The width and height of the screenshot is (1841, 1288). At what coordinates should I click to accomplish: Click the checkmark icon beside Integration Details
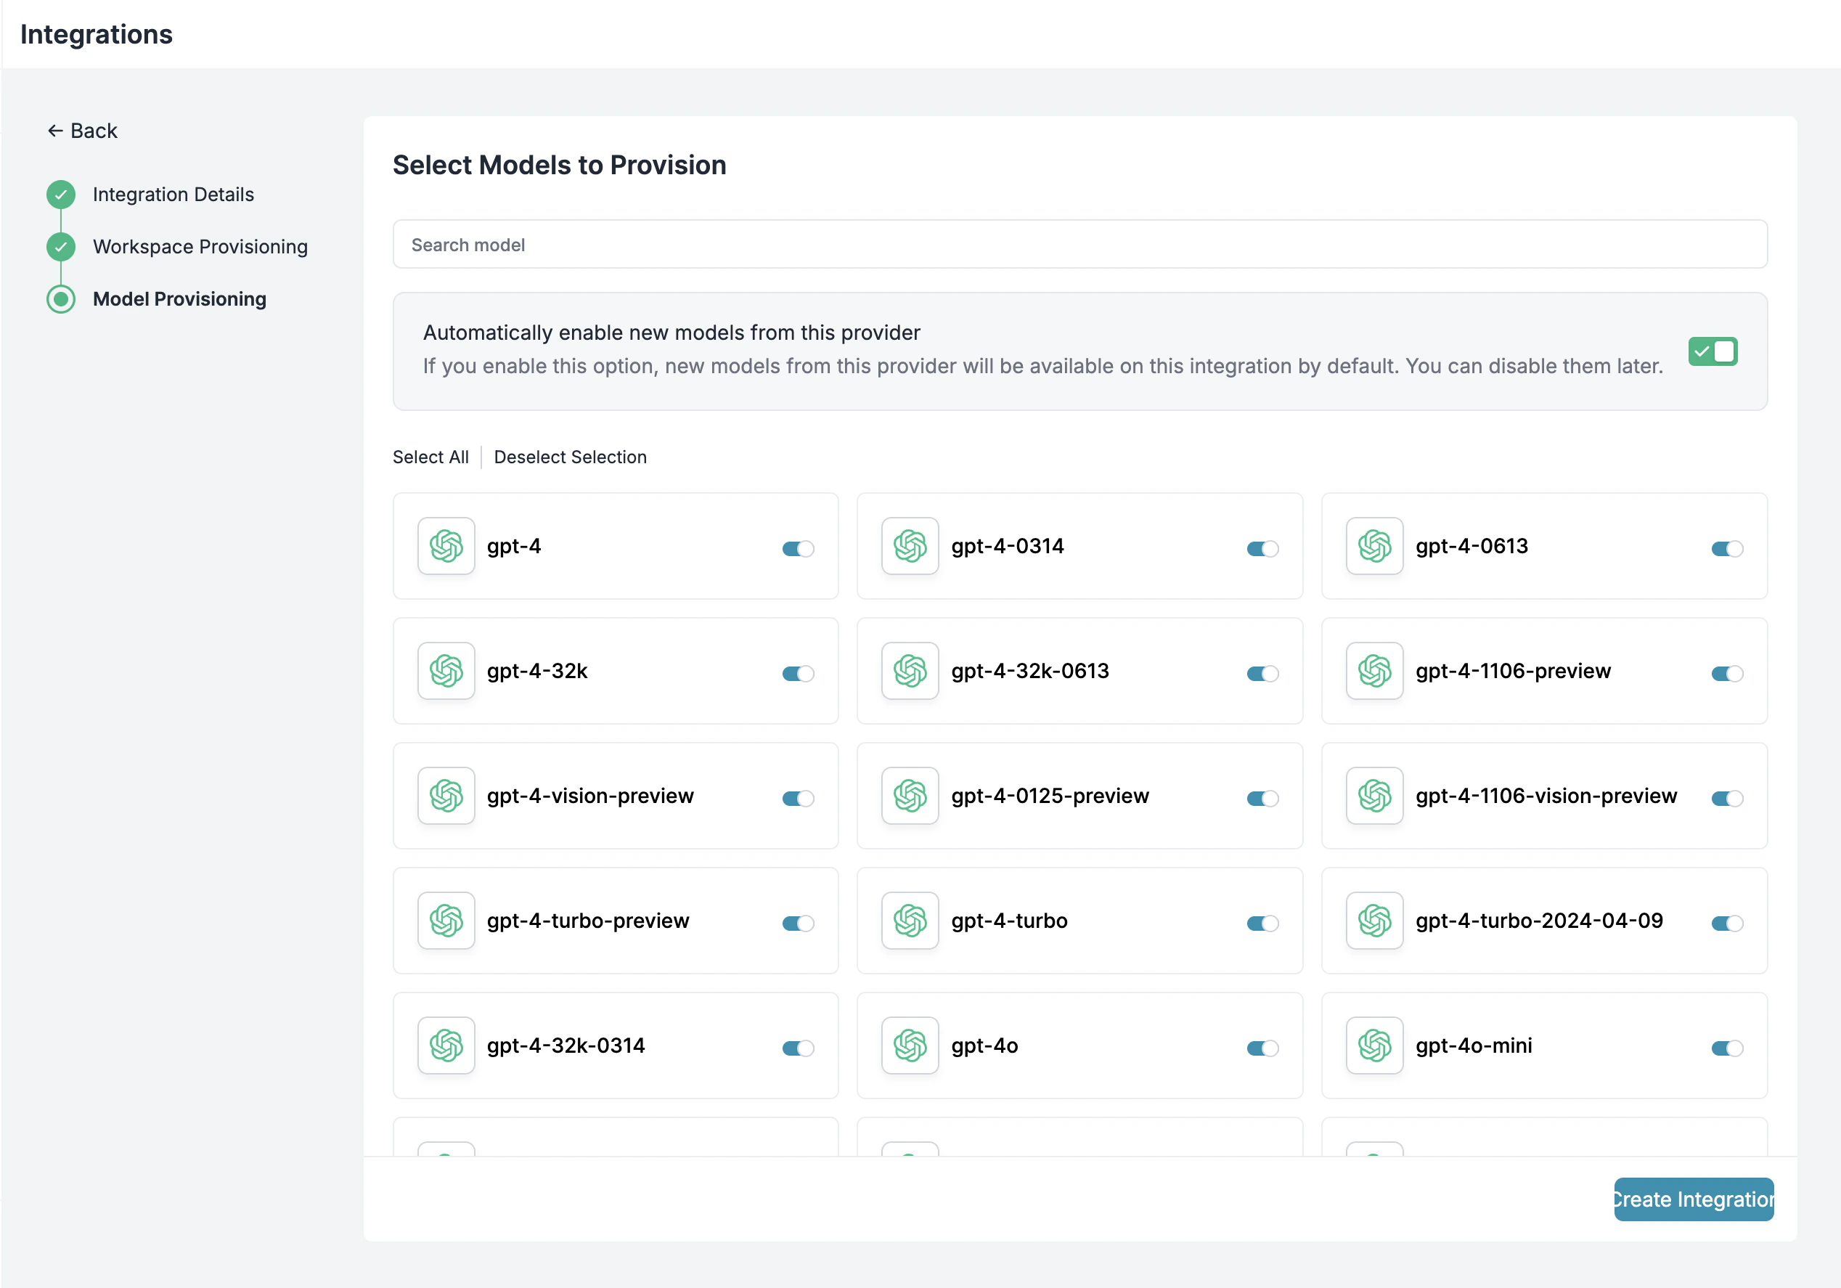(x=60, y=194)
